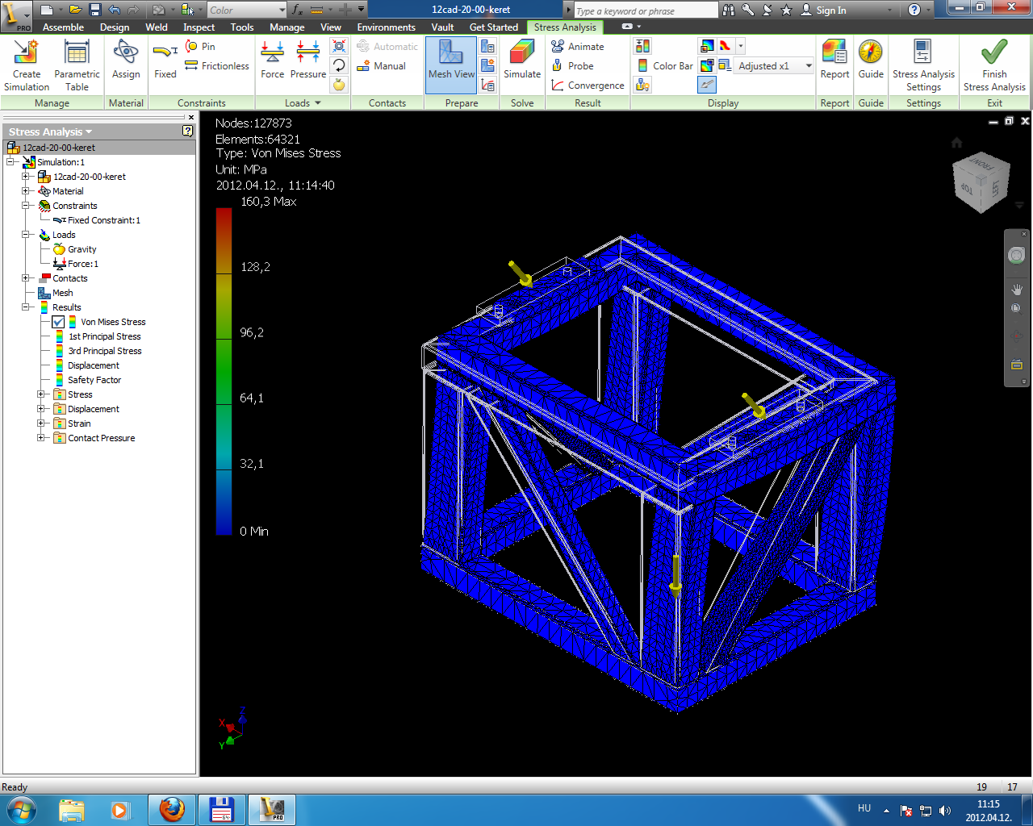Click the Sign In link

click(x=830, y=10)
